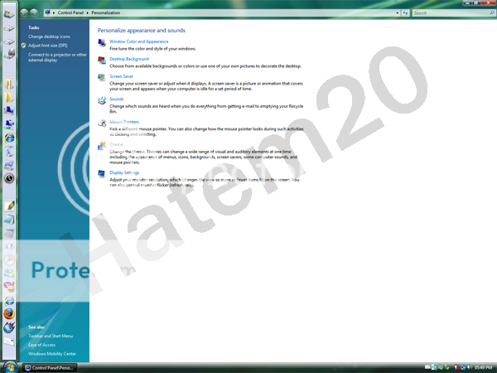
Task: Open the Recycle Bin from the side dock
Action: [9, 152]
